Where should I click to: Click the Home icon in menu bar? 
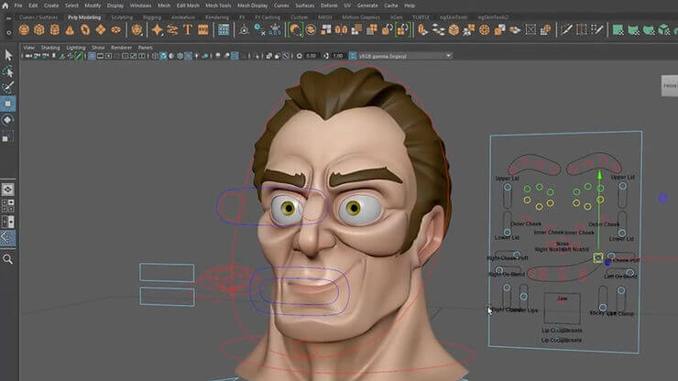5,5
